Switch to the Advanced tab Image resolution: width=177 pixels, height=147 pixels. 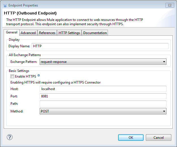point(28,33)
